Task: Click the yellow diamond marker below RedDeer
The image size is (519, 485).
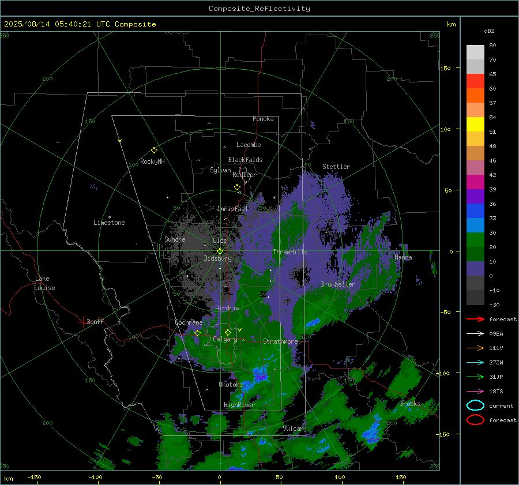Action: 238,187
